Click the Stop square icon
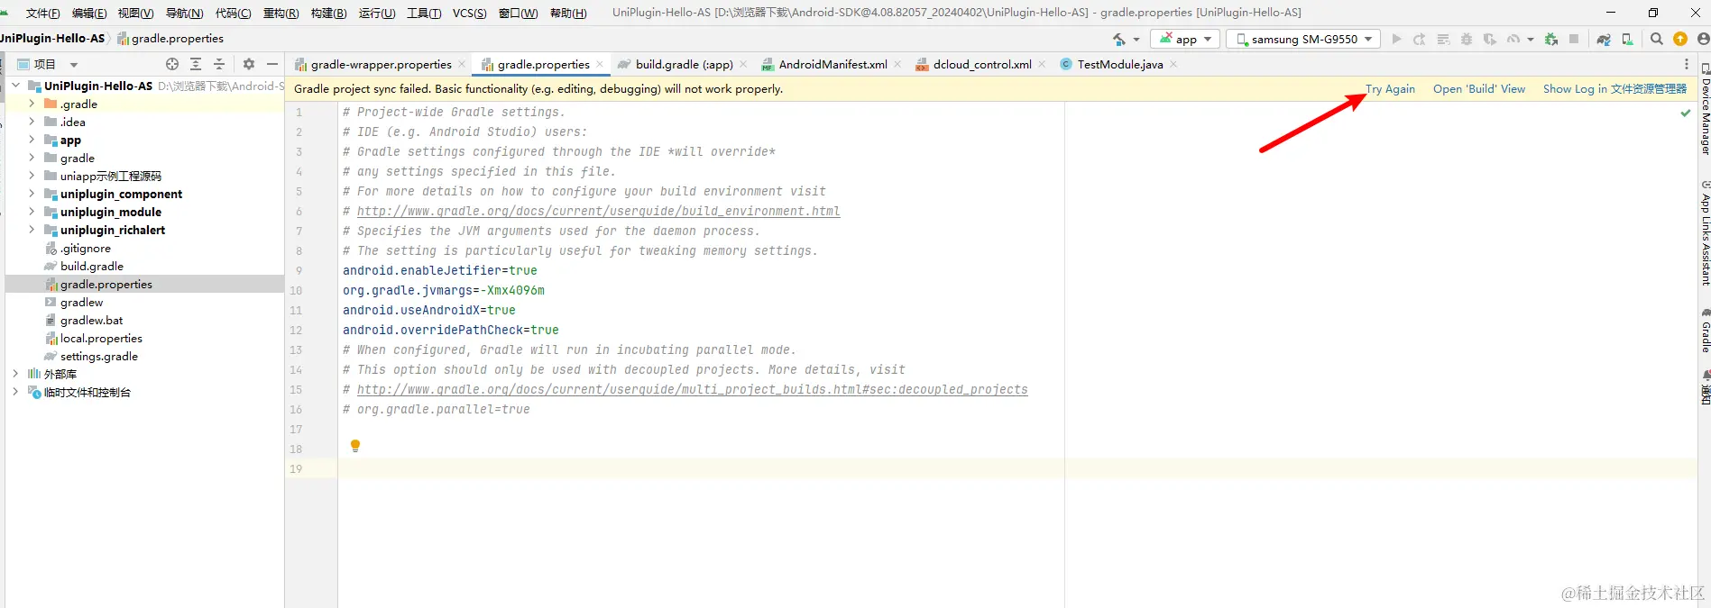The height and width of the screenshot is (608, 1711). click(x=1574, y=39)
